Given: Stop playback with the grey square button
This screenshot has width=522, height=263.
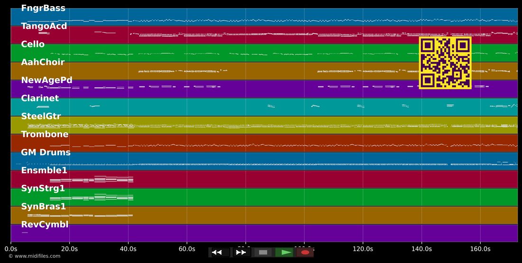Looking at the screenshot, I should coord(263,253).
